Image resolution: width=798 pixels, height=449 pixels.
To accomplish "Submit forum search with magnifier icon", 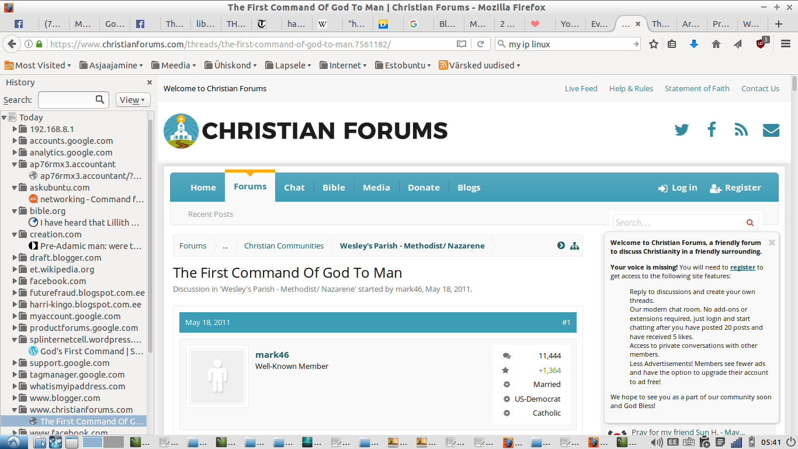I will (750, 223).
